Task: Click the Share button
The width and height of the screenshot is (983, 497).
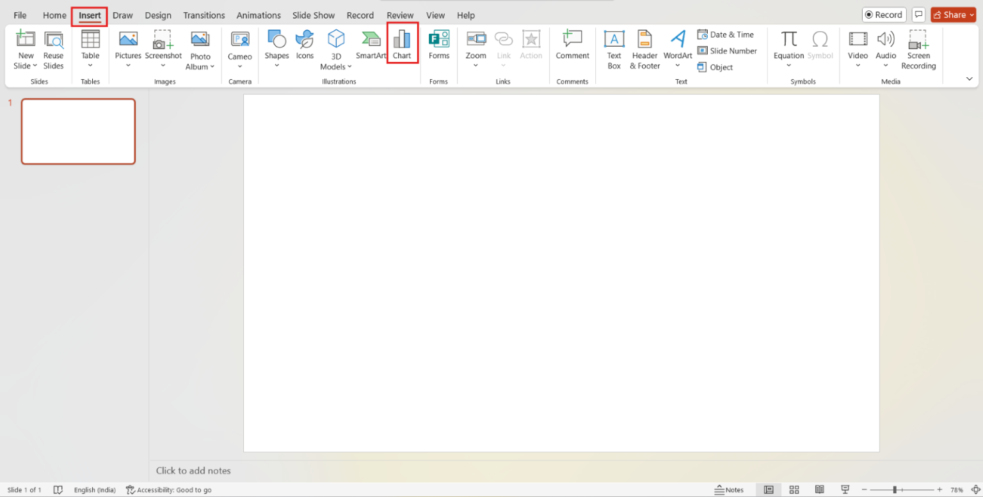Action: 953,14
